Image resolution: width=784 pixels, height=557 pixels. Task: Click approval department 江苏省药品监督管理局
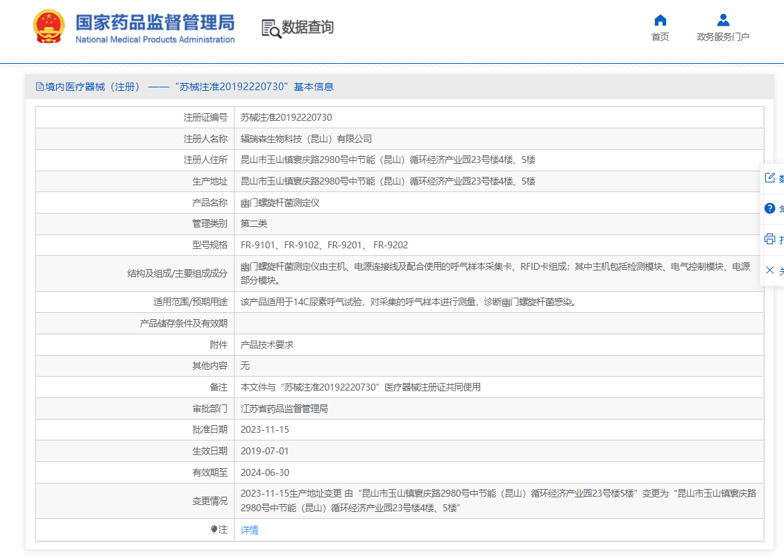pos(284,409)
